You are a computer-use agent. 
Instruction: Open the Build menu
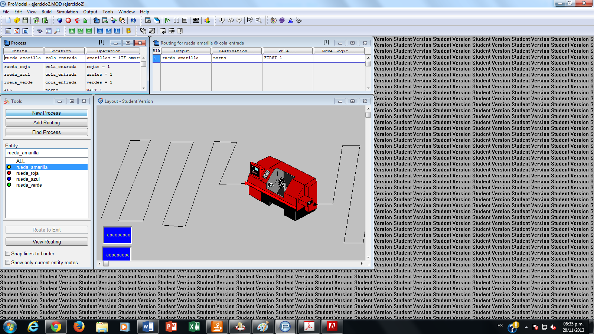pyautogui.click(x=46, y=12)
